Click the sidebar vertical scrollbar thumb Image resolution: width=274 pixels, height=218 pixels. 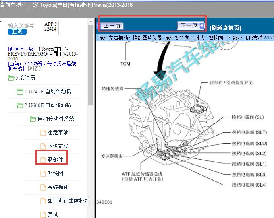[91, 65]
